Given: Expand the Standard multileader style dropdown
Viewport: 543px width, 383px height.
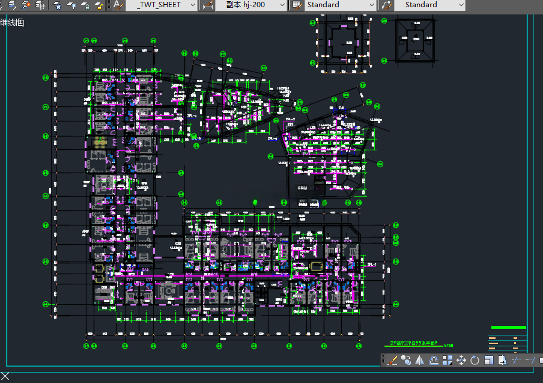Looking at the screenshot, I should coord(461,5).
